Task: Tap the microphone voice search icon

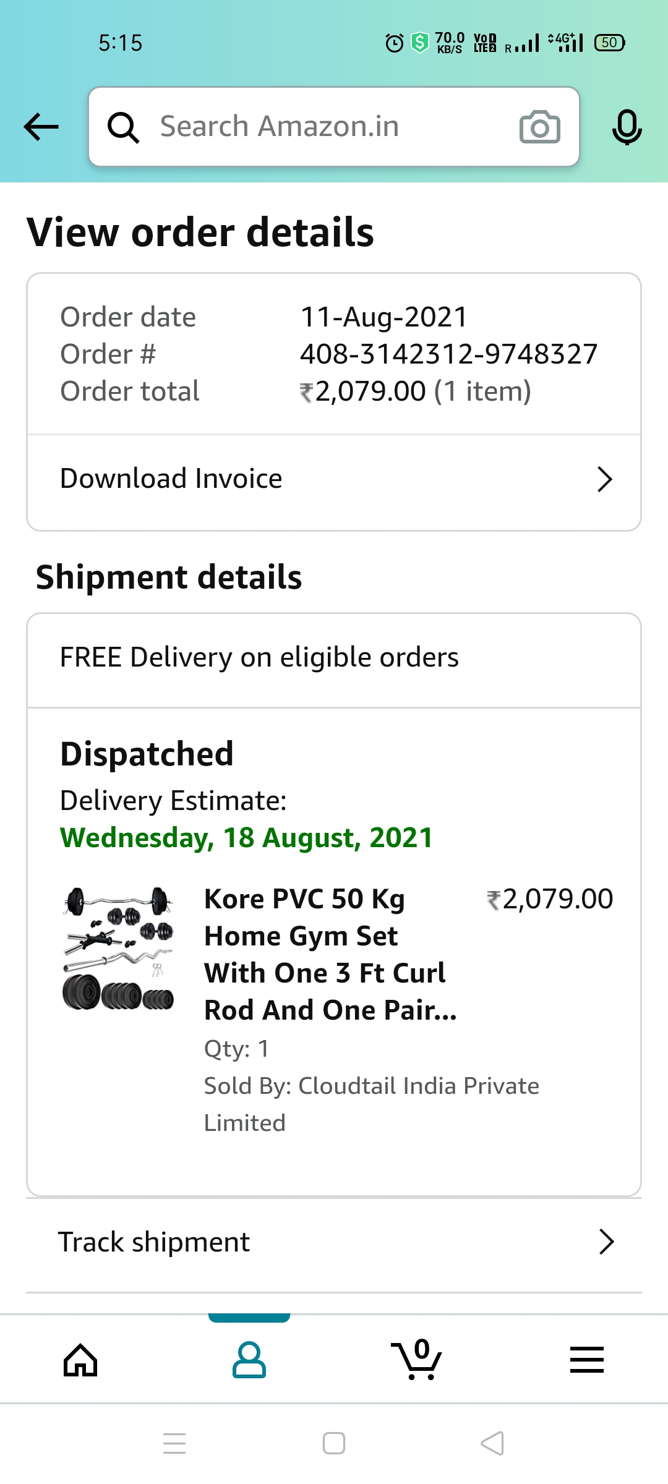Action: pos(627,127)
